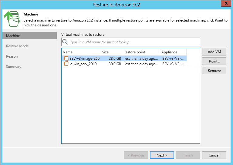233x165 pixels.
Task: Sort by Restore point column header
Action: tap(141, 52)
